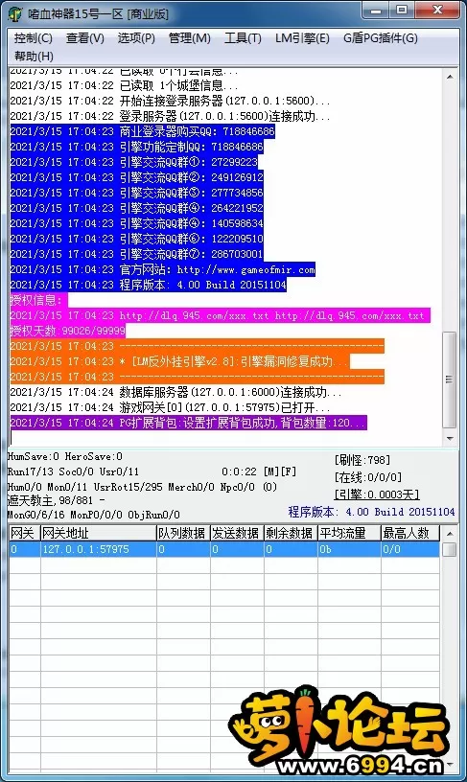Click the 官方网站 gameofmir.com log line

pyautogui.click(x=163, y=270)
